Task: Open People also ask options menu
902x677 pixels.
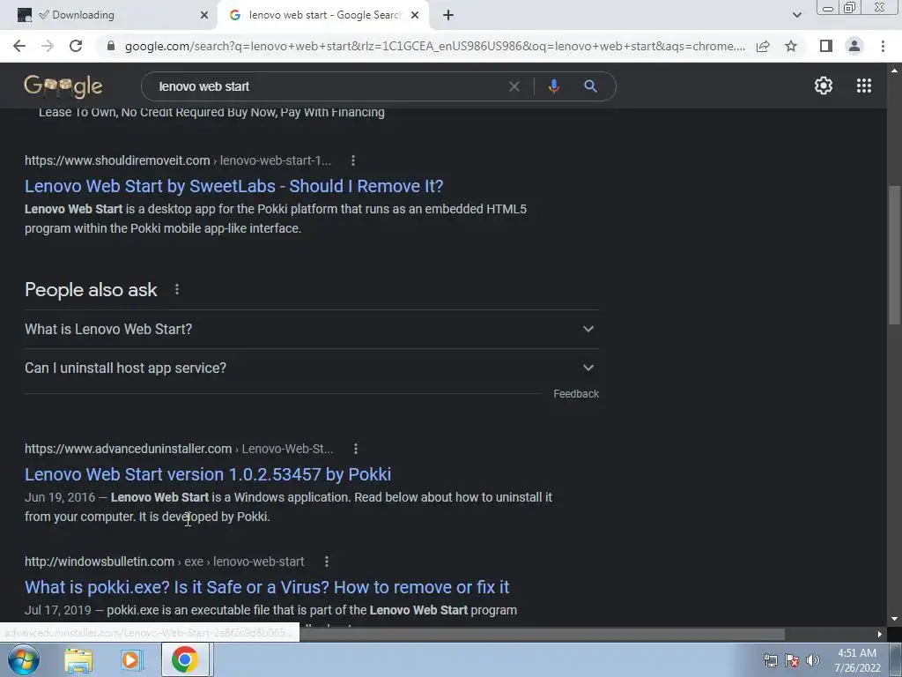Action: pyautogui.click(x=177, y=289)
